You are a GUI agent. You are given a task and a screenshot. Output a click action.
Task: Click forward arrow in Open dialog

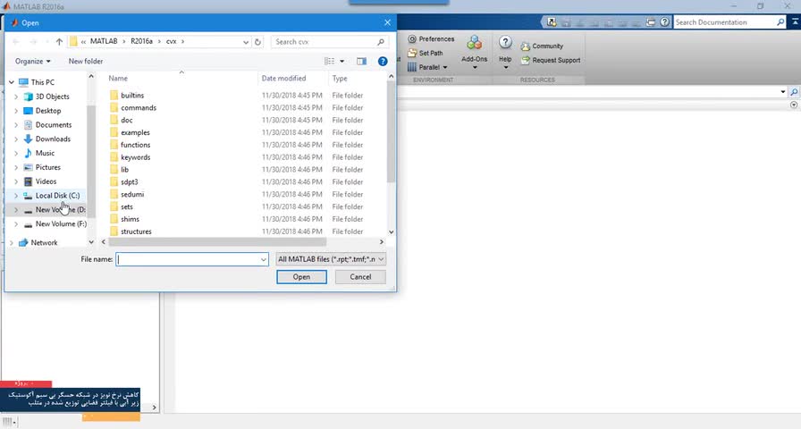(34, 42)
